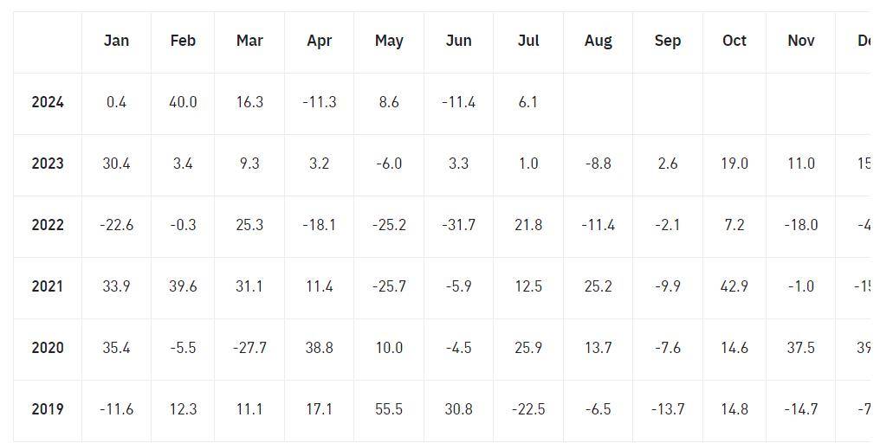
Task: Click the November 2020 value 37.5
Action: (x=801, y=348)
